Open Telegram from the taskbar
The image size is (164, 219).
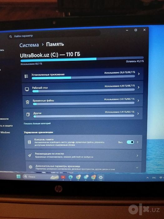pos(86,177)
